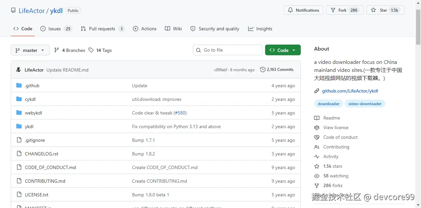Click commit message 'util.download: improves'
Screen dimensions: 421x208
(157, 99)
